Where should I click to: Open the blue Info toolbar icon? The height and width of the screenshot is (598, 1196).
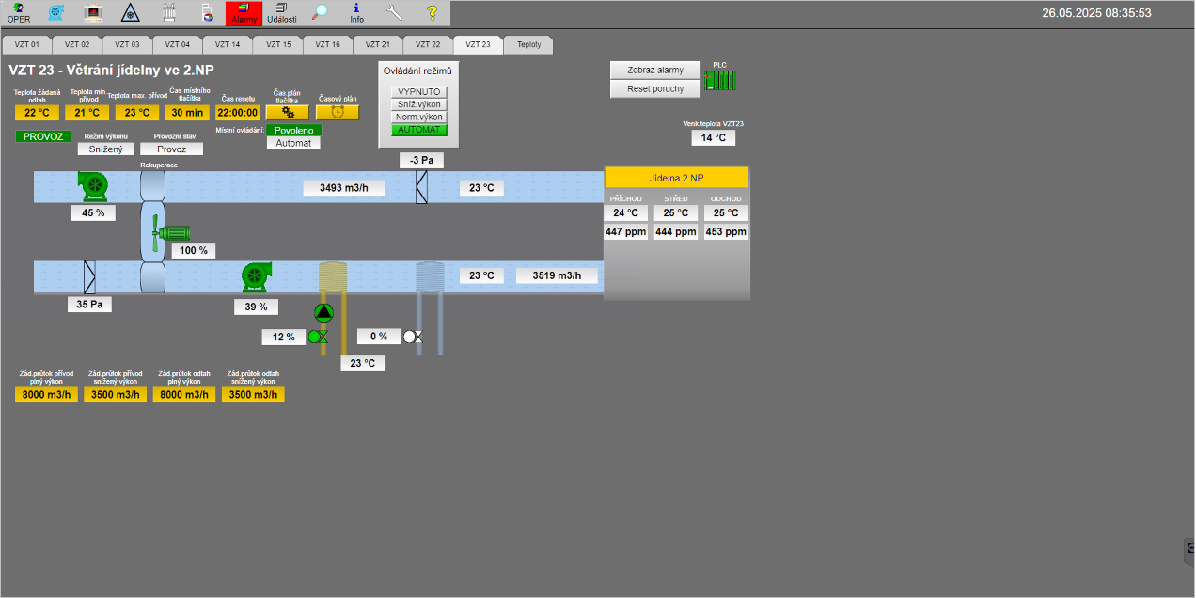coord(356,12)
